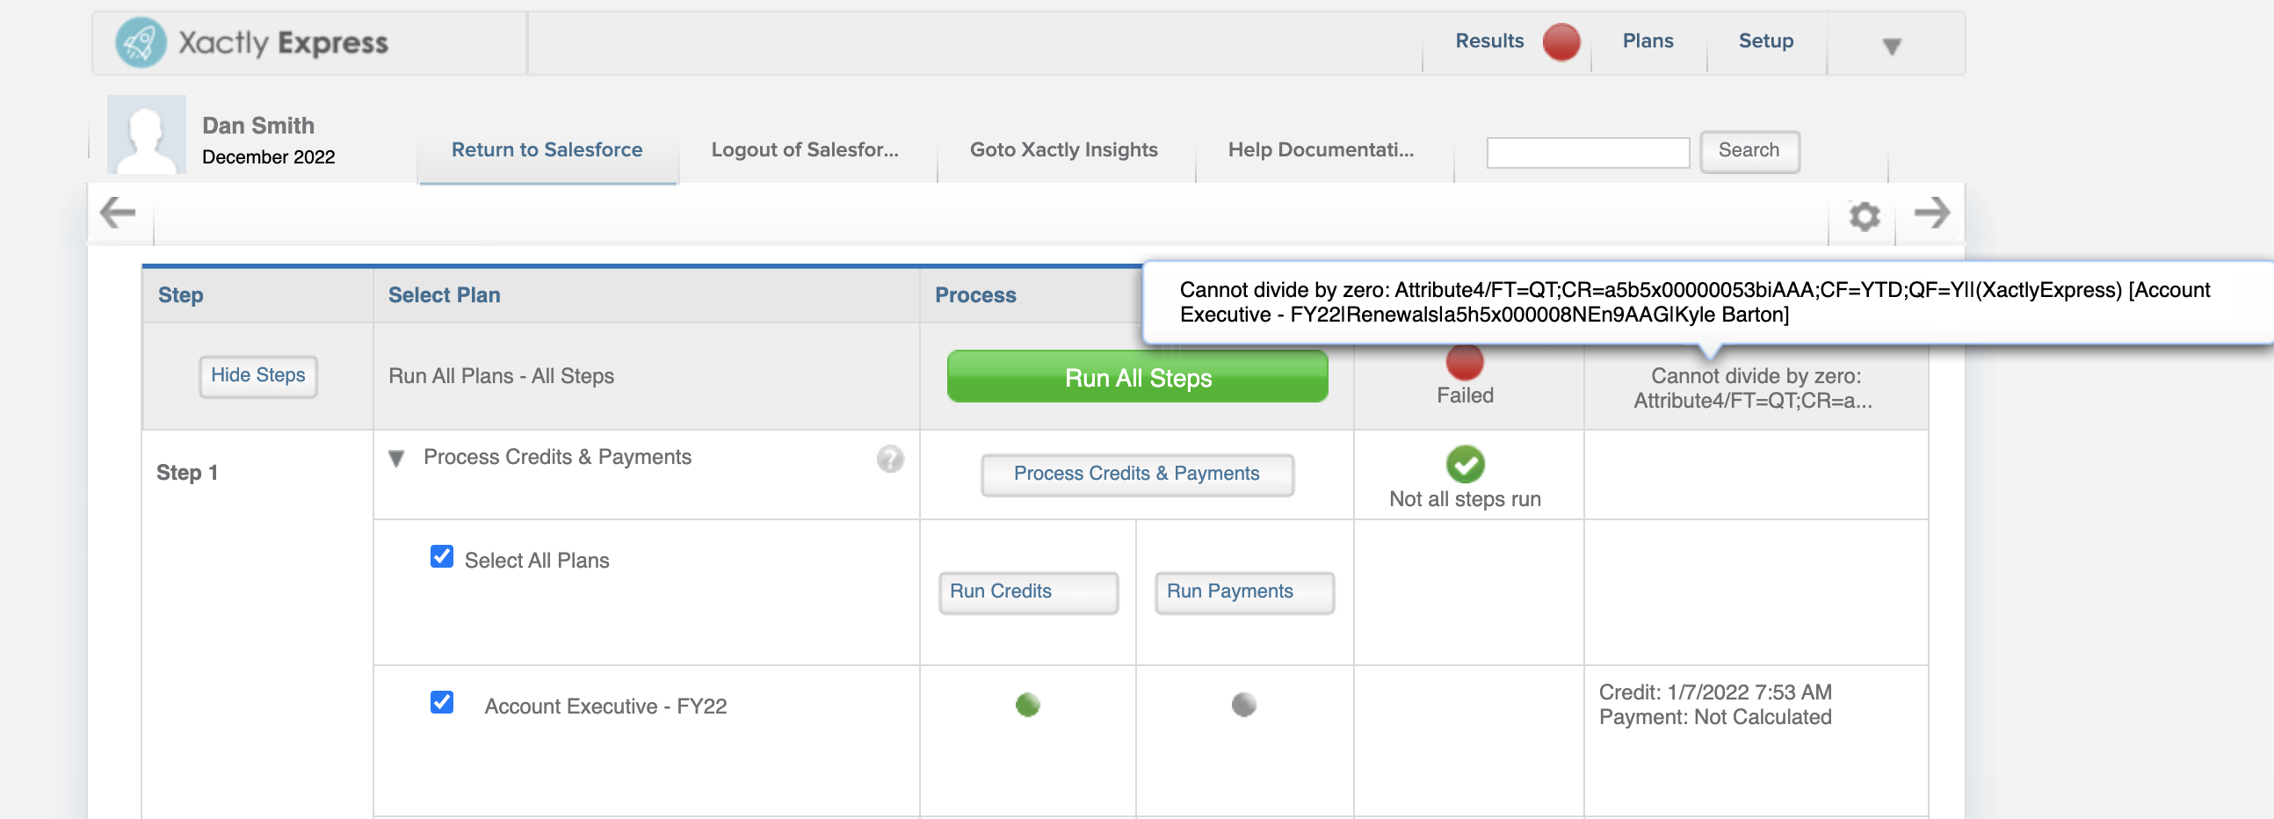
Task: Click the green credit status dot for Account Executive - FY22
Action: (1027, 704)
